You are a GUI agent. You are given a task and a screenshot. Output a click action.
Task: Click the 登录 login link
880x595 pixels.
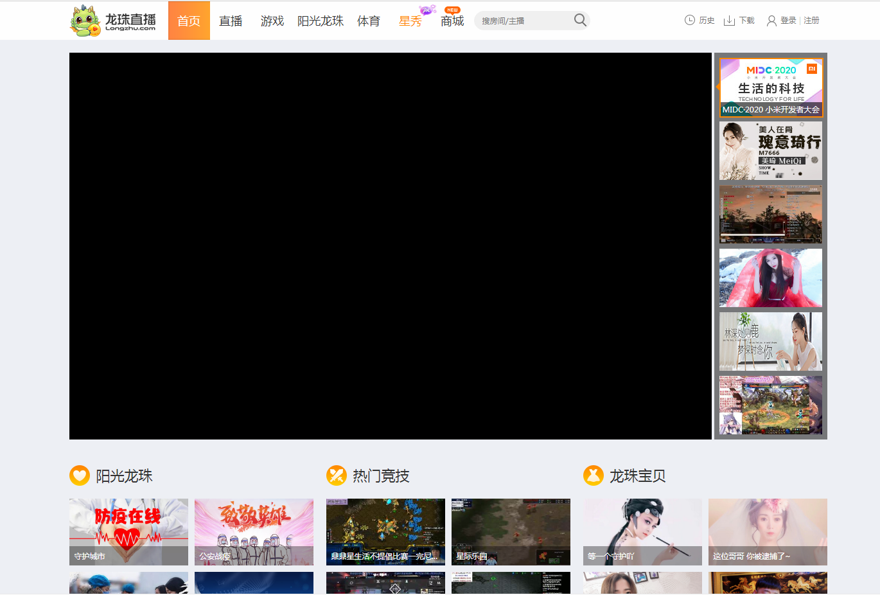pyautogui.click(x=788, y=21)
